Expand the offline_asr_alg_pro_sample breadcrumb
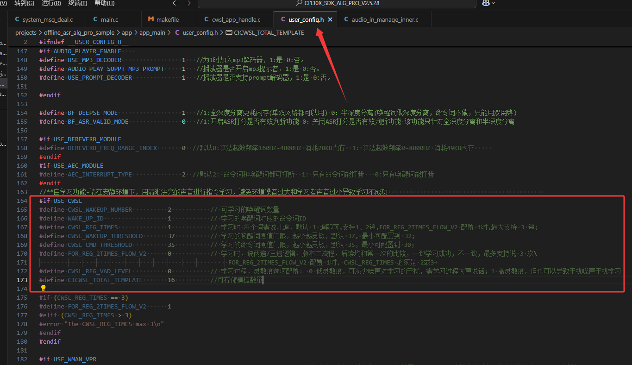 click(x=79, y=32)
